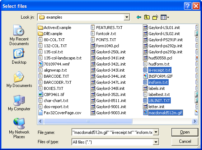Go back to last folder visited
This screenshot has height=150, width=202.
pos(139,17)
